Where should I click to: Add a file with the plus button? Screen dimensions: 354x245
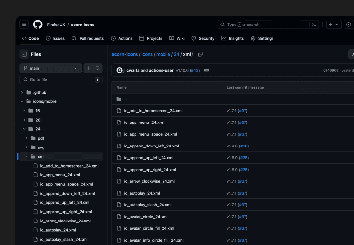(88, 68)
